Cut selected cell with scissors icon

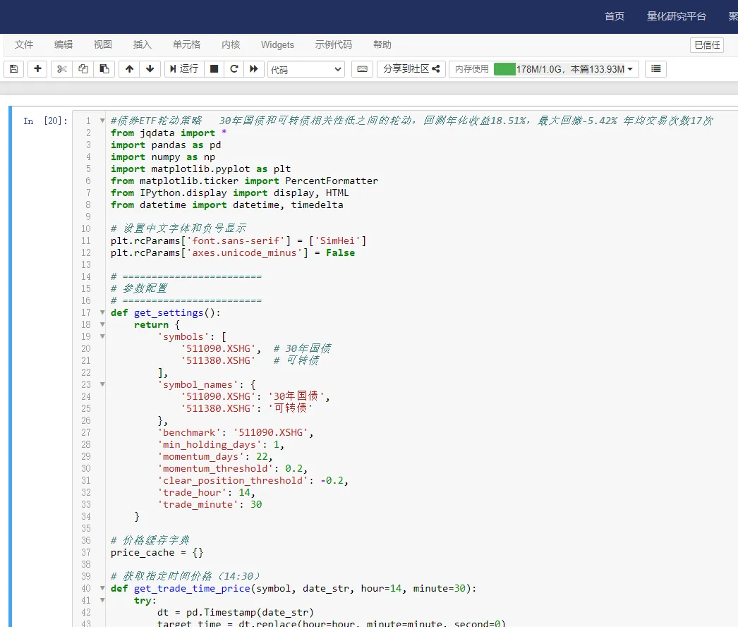point(61,69)
